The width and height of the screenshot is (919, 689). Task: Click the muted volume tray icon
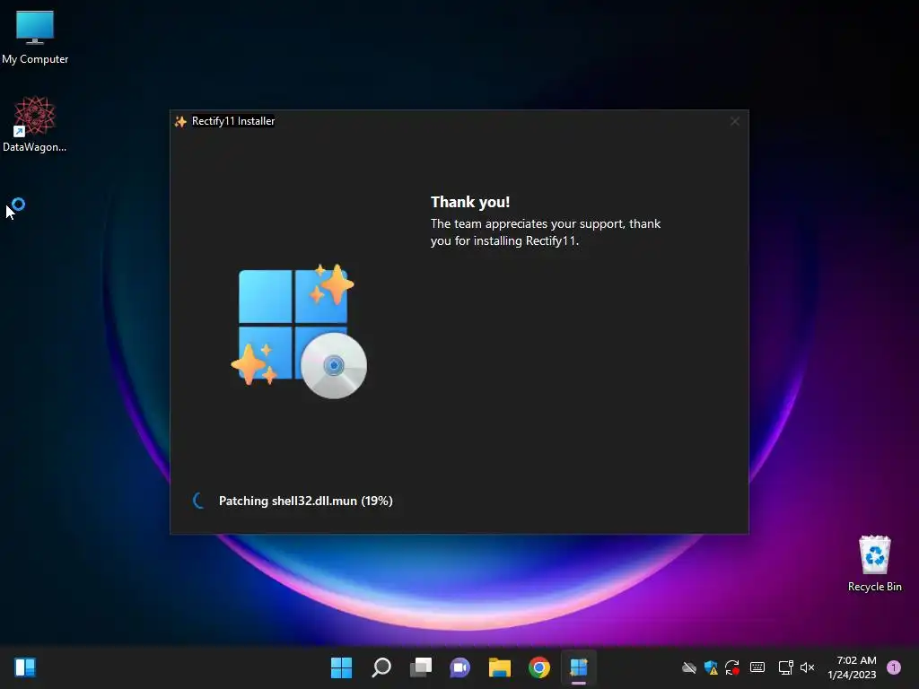click(x=808, y=667)
